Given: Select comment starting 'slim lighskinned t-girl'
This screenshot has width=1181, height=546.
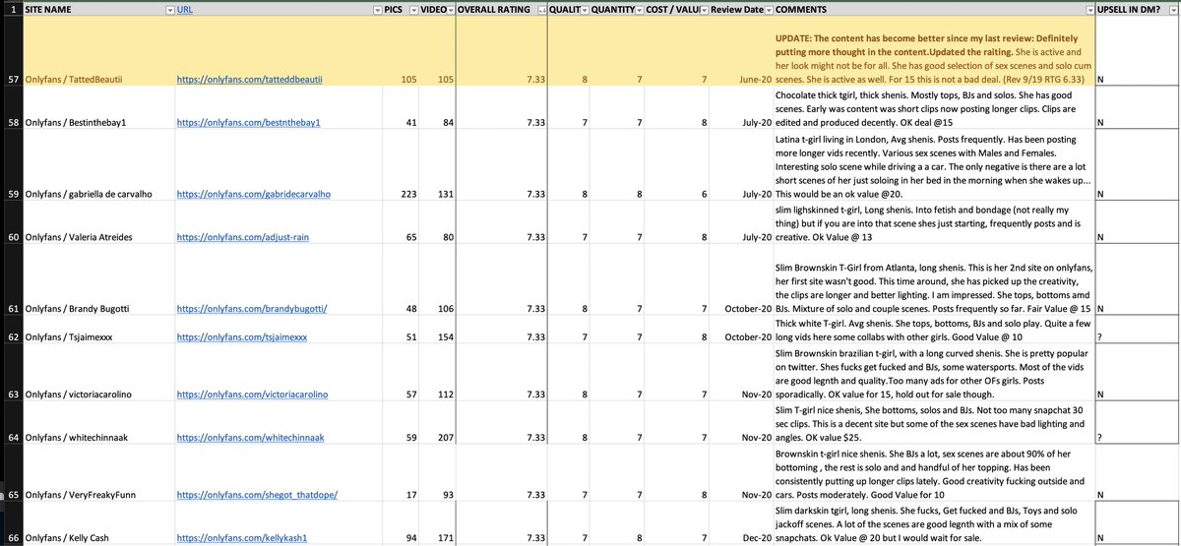Looking at the screenshot, I should coord(934,224).
